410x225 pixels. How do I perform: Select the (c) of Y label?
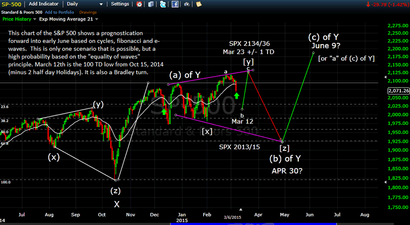pos(323,37)
